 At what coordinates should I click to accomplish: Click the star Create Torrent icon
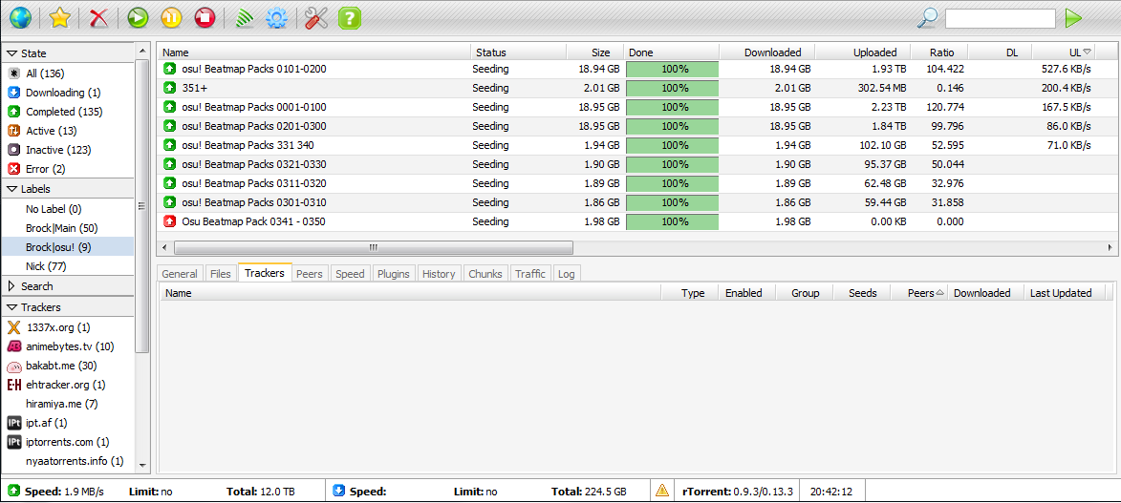pos(59,18)
